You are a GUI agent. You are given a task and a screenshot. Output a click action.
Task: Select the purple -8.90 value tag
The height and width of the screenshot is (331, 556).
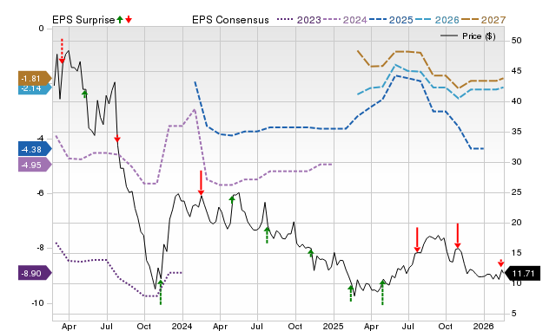click(x=35, y=273)
